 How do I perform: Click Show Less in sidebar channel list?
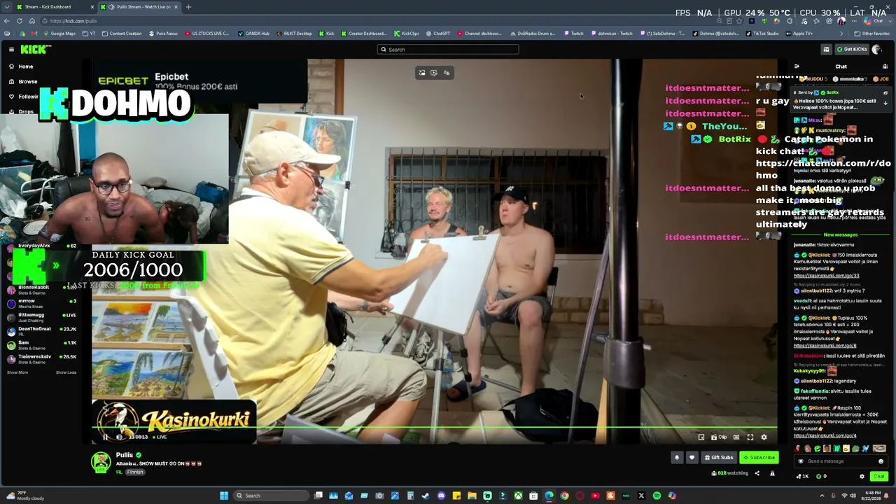66,372
